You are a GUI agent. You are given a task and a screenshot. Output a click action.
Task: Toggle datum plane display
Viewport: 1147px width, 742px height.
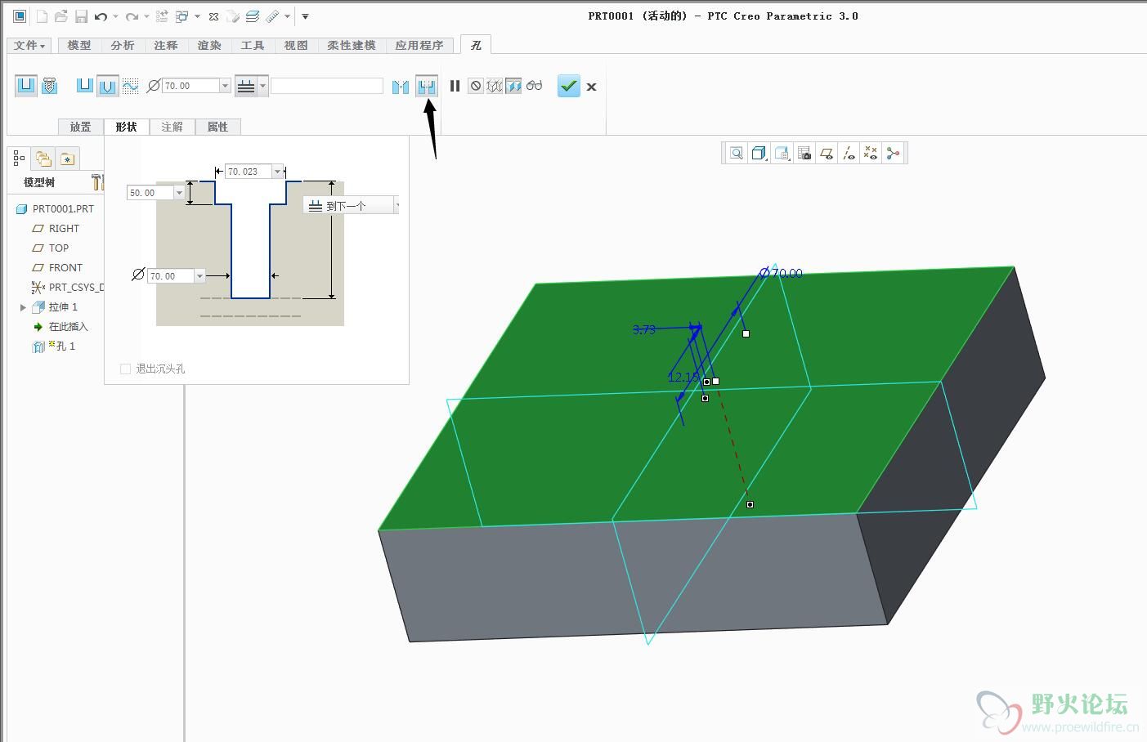[827, 153]
